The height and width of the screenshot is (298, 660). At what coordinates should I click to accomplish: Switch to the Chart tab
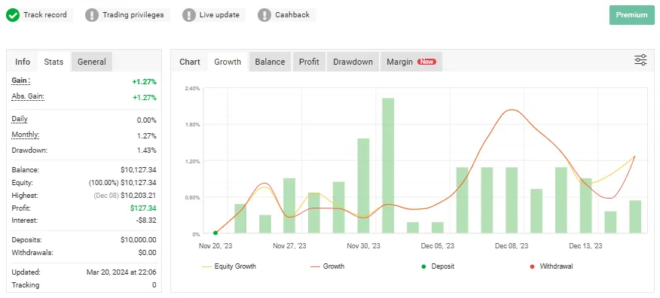(x=190, y=62)
